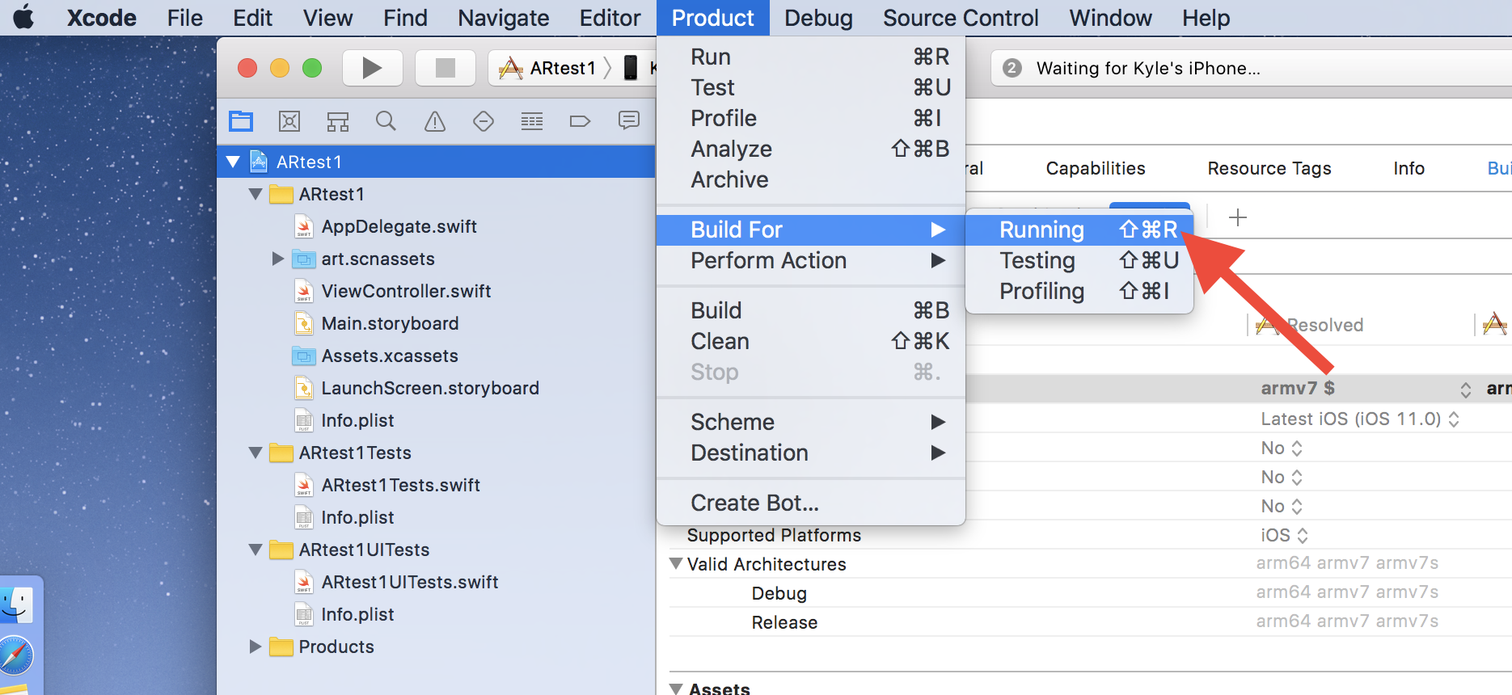Click Analyze in the Product menu

[811, 149]
